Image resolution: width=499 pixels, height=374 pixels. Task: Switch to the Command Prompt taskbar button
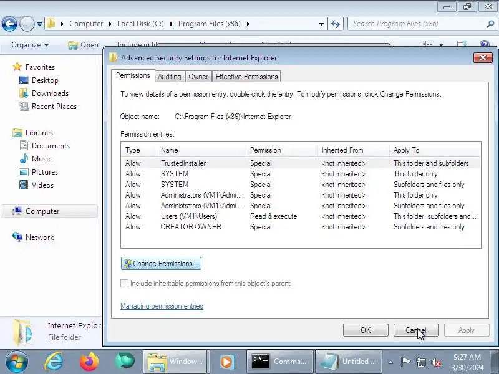click(279, 362)
